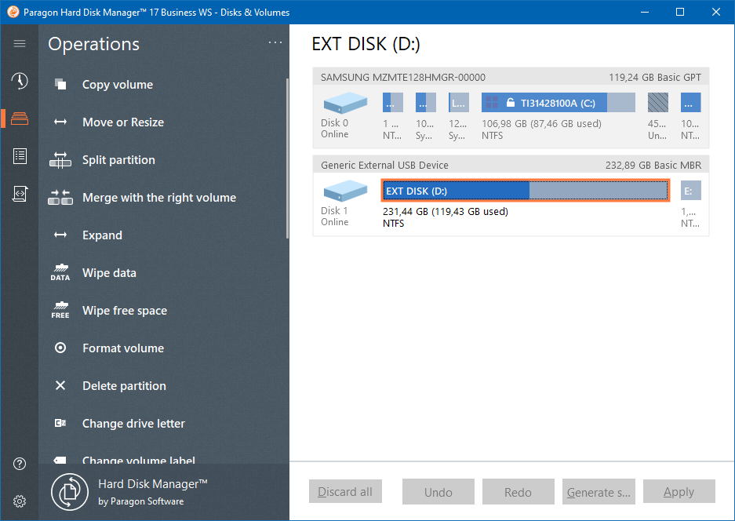This screenshot has height=521, width=735.
Task: Click the Split partition icon
Action: (60, 160)
